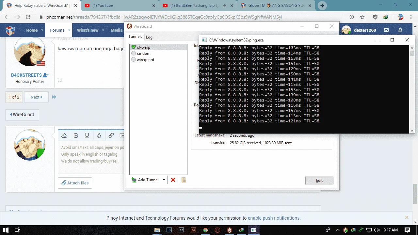The height and width of the screenshot is (235, 418).
Task: Select the cf-warp tunnel
Action: [x=158, y=47]
